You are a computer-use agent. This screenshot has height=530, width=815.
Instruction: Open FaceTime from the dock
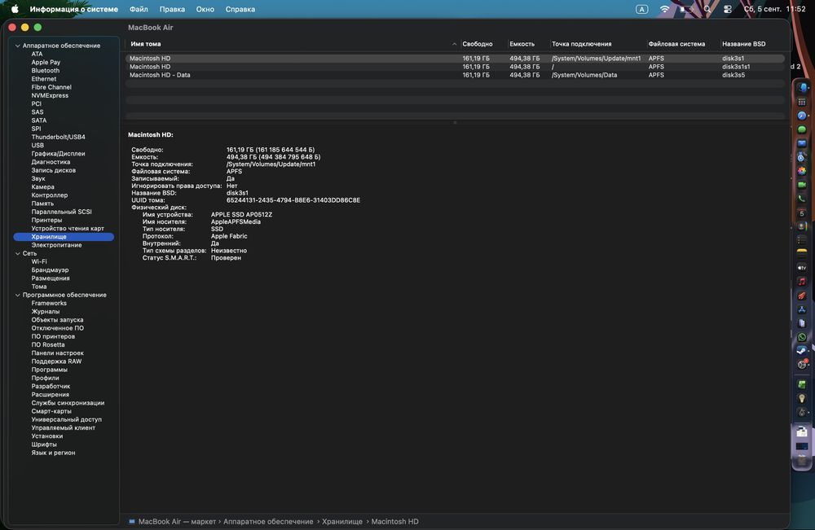pos(802,185)
